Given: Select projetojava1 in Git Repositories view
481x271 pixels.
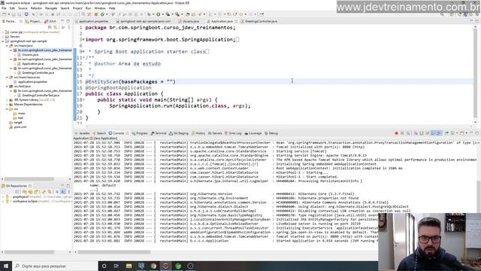Looking at the screenshot, I should coord(21,196).
